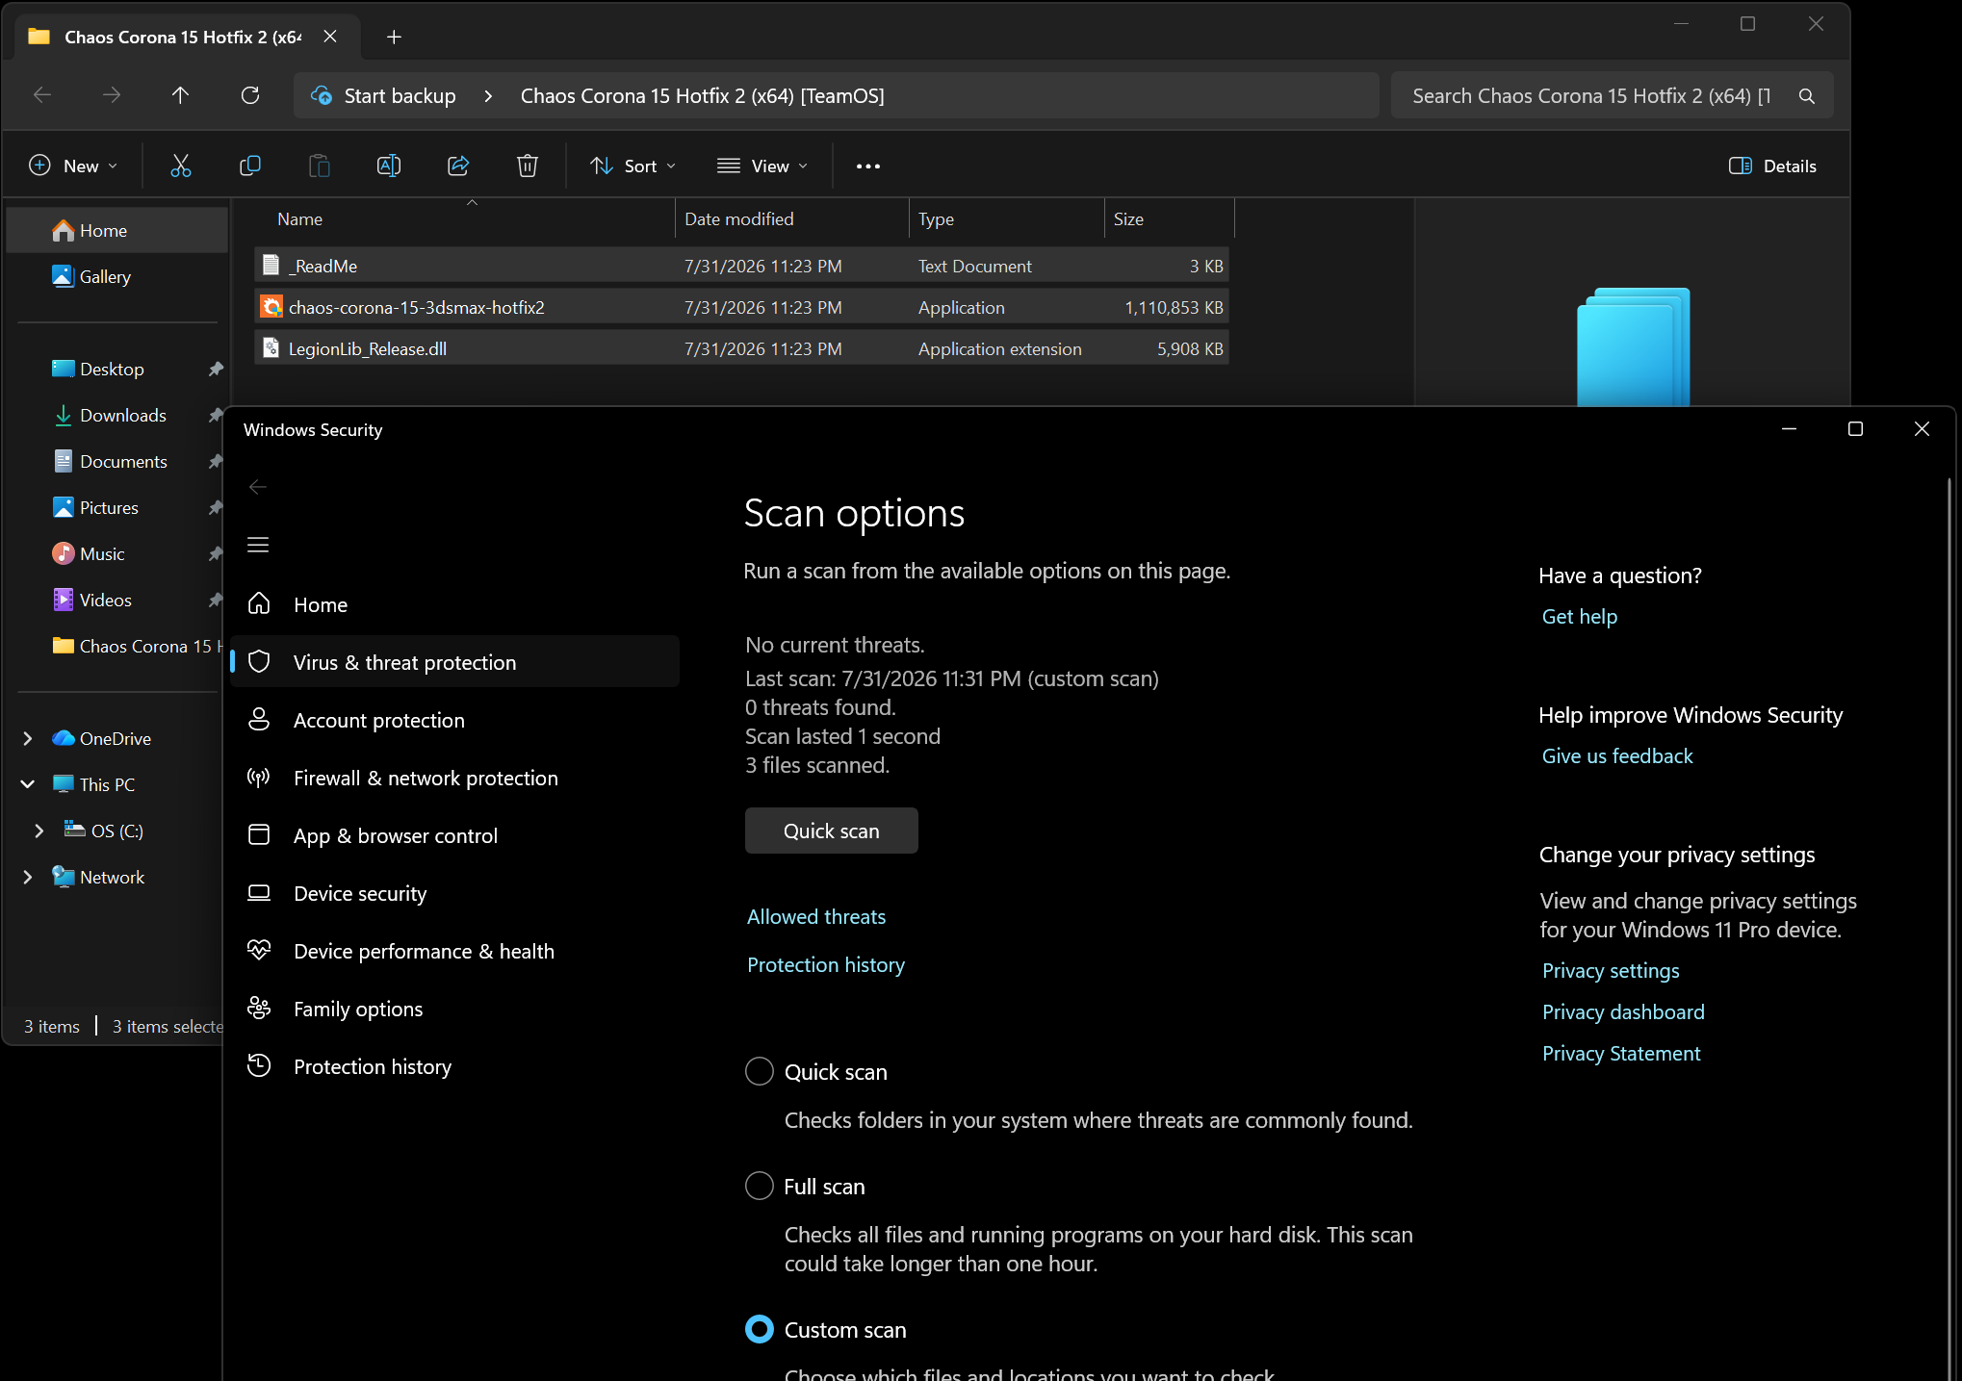Viewport: 1962px width, 1381px height.
Task: Open the Privacy settings link
Action: (x=1611, y=970)
